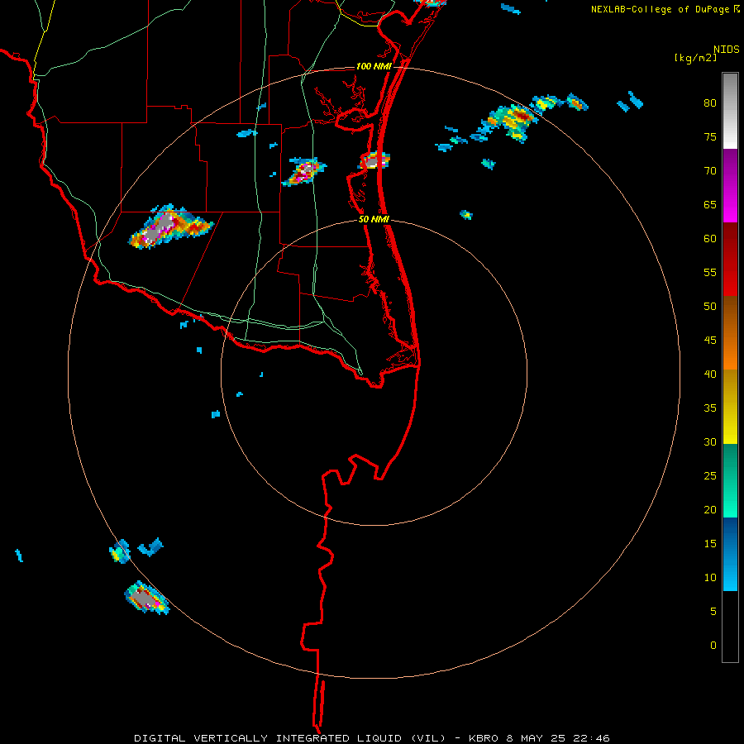Click the magenta-purple segment of color bar
The height and width of the screenshot is (744, 744).
click(730, 186)
